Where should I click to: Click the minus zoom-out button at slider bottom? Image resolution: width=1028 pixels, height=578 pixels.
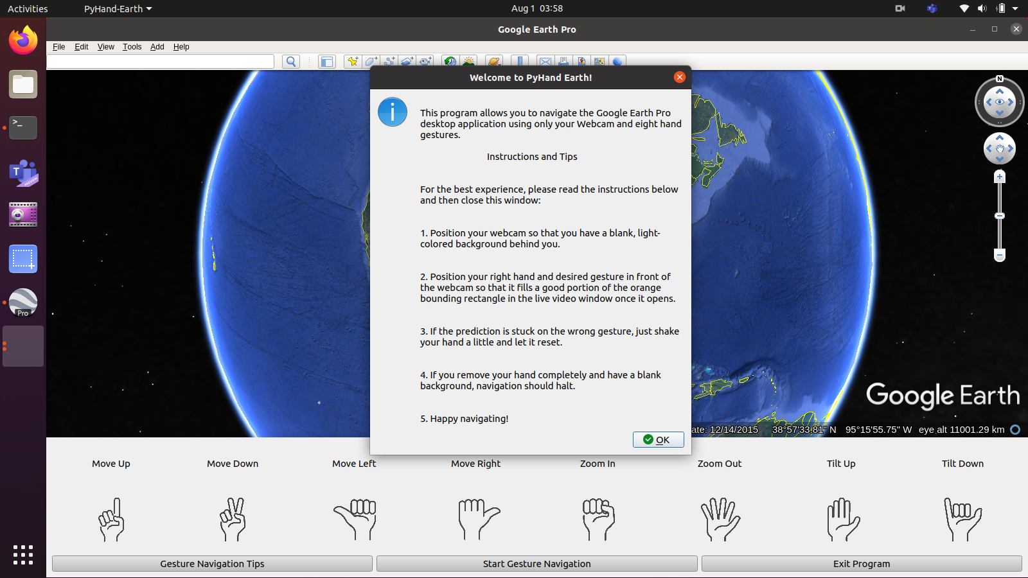[1000, 255]
